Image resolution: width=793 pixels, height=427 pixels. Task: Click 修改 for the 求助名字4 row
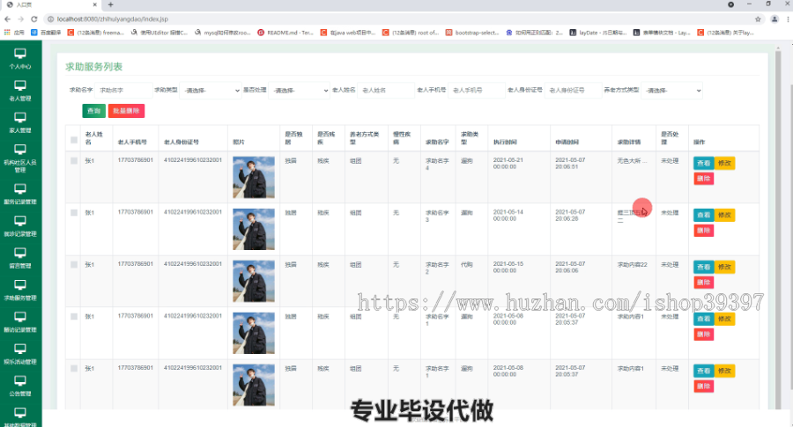point(724,163)
